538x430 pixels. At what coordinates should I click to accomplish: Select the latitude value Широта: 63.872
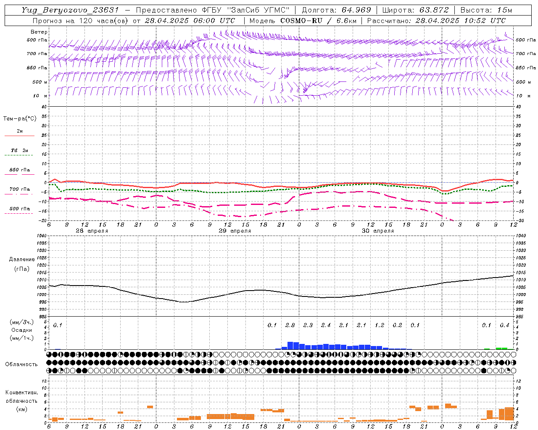416,10
